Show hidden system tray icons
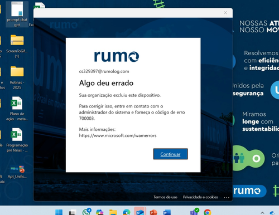This screenshot has width=279, height=215. pyautogui.click(x=262, y=213)
